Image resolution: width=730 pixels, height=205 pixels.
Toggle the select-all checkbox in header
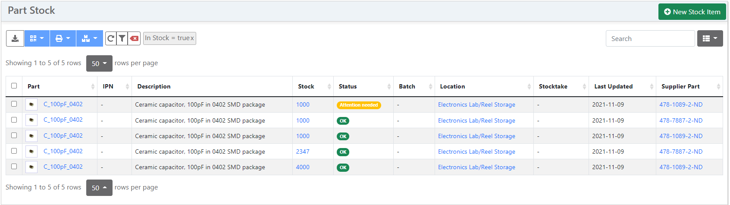click(14, 86)
